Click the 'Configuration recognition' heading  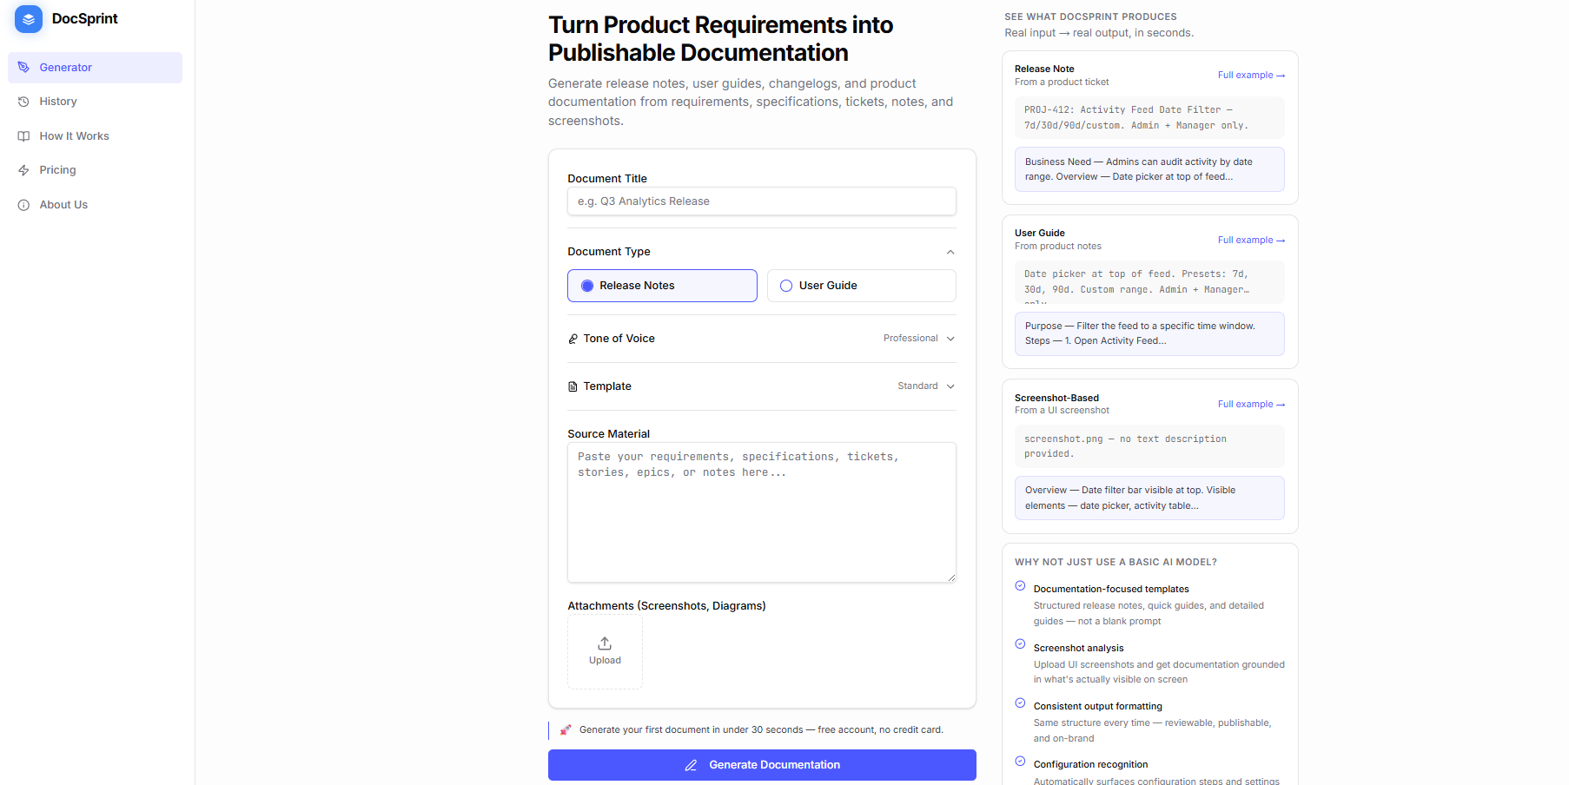pos(1091,764)
